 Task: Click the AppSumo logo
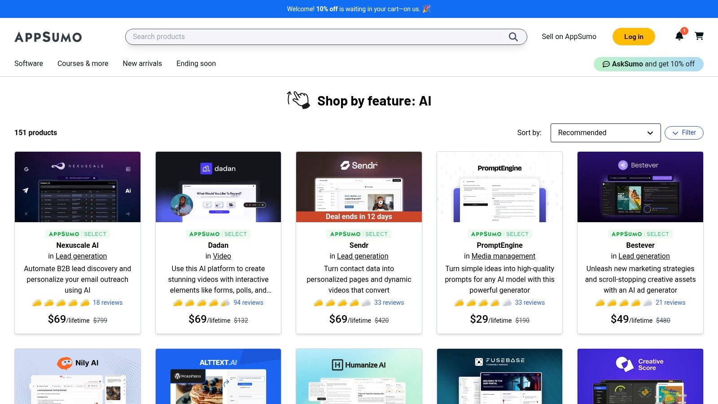(48, 37)
